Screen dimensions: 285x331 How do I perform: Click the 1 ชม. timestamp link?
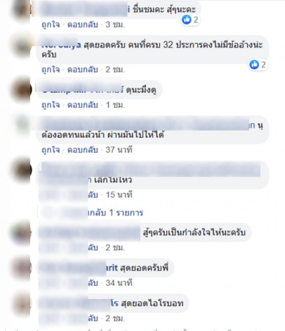click(x=115, y=105)
